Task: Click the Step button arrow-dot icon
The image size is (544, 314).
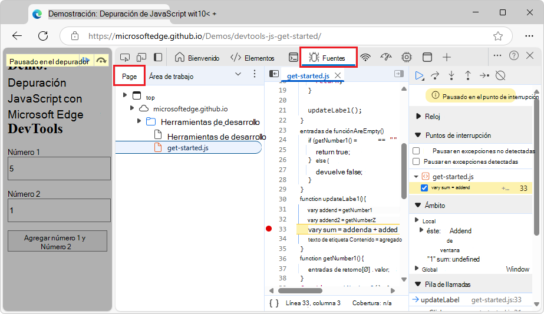Action: 484,75
